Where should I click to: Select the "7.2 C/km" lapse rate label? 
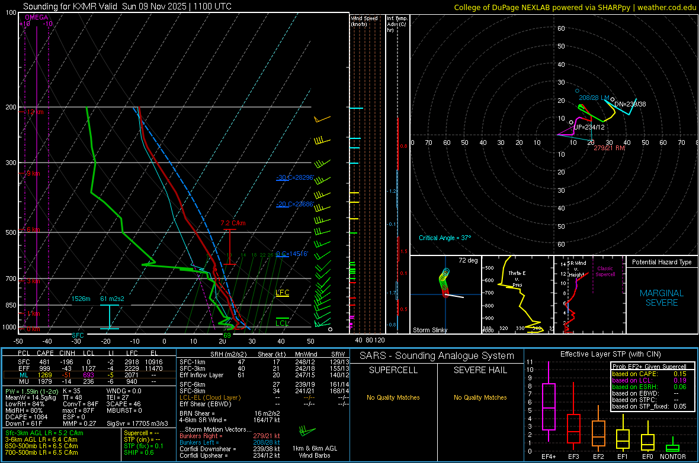(233, 223)
